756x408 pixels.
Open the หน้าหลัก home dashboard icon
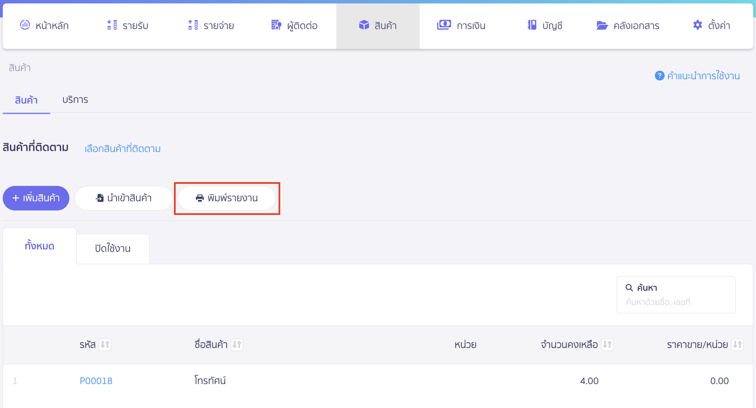pos(25,25)
